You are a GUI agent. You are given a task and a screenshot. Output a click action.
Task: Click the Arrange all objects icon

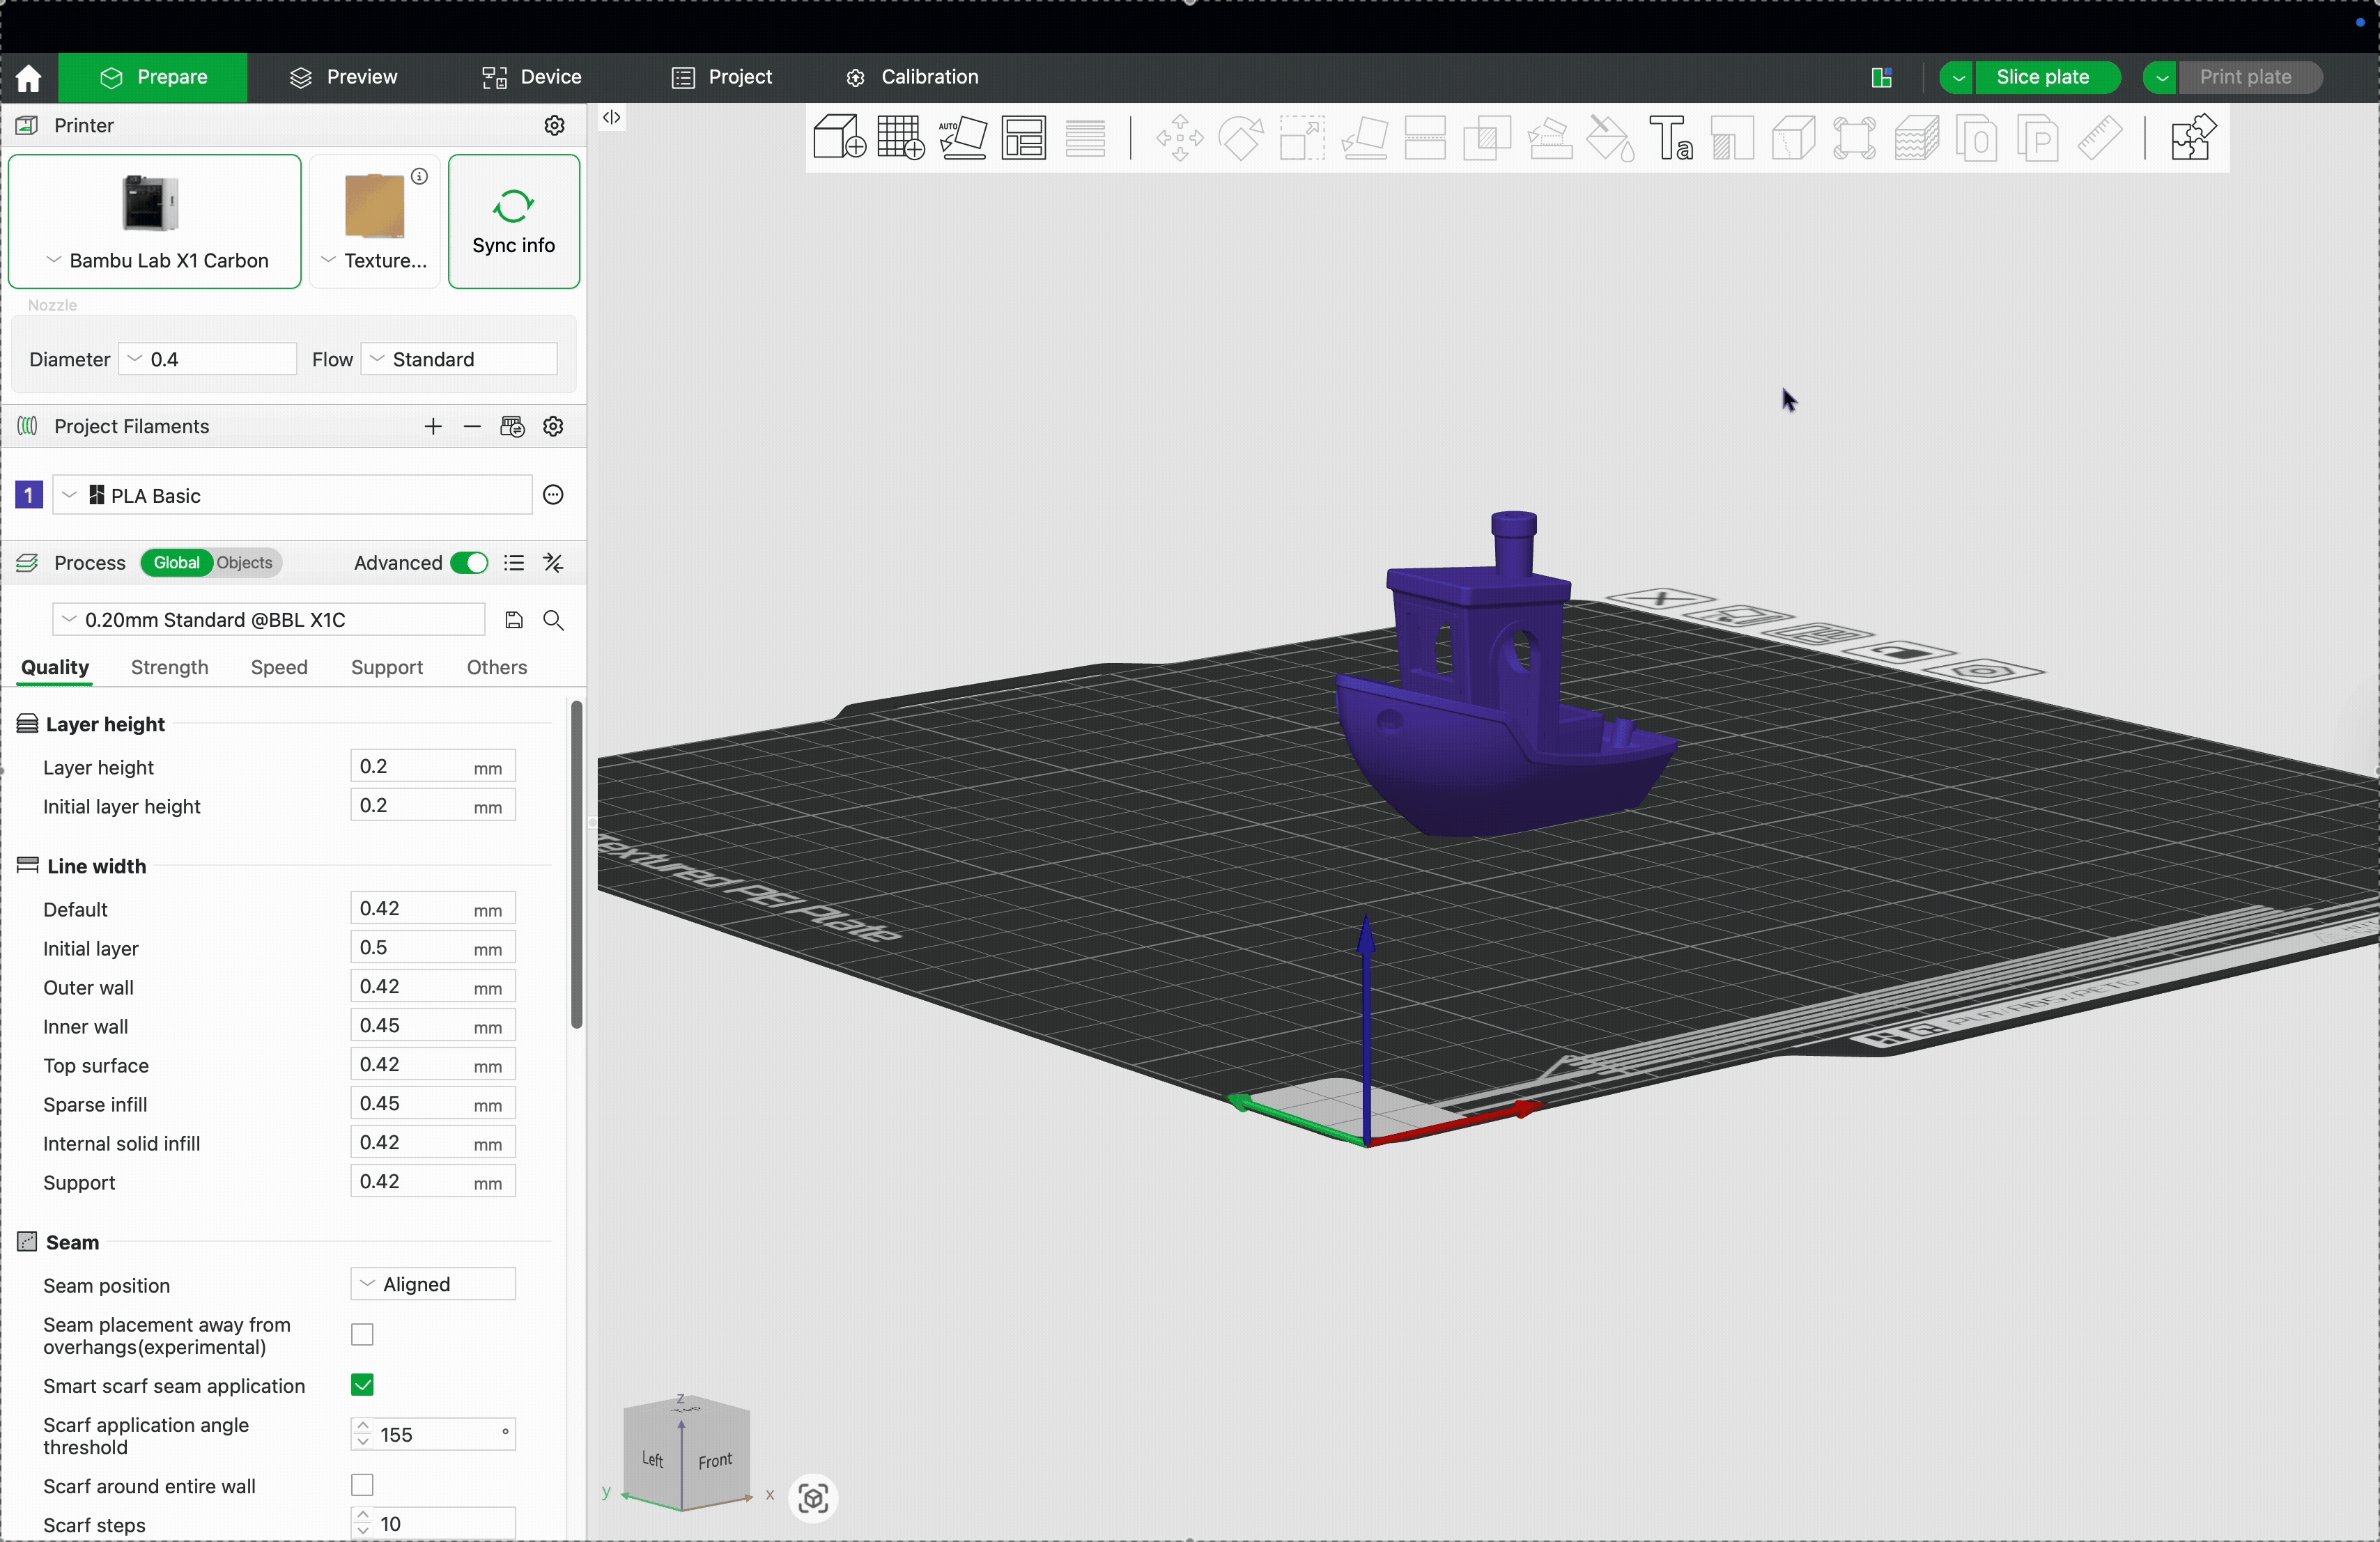1024,138
